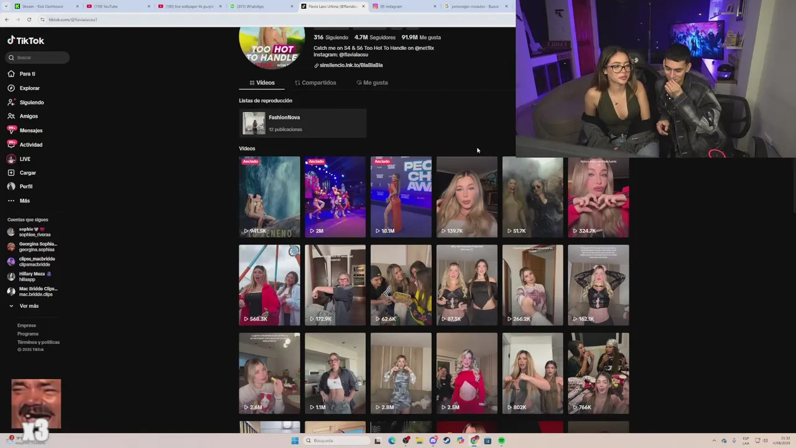Open video with 1.1M views
Screen dimensions: 796x448
[335, 373]
